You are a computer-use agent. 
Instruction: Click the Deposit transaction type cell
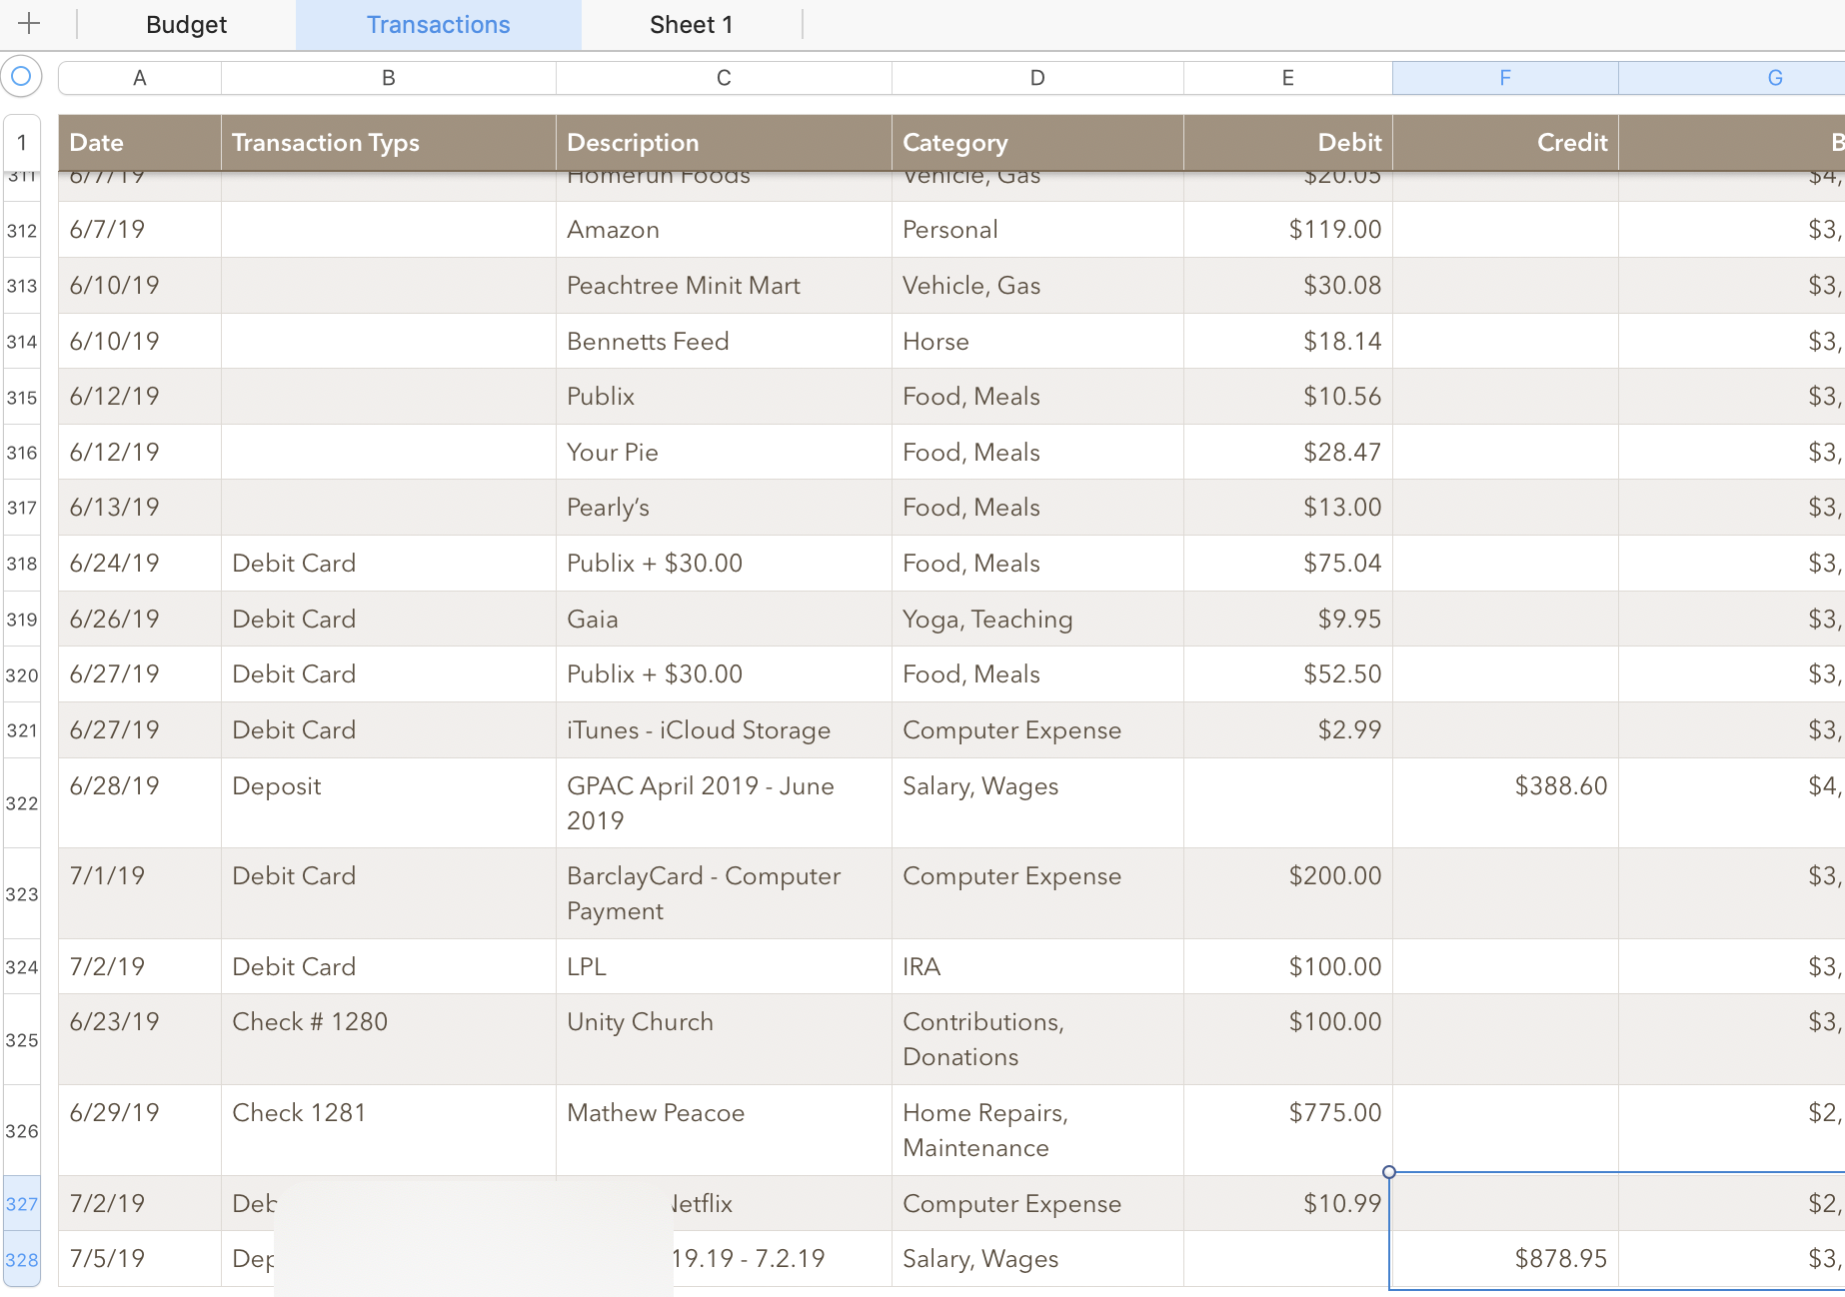(x=389, y=803)
